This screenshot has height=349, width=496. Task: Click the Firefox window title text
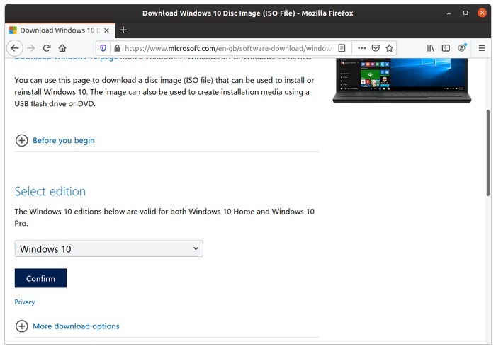pos(248,13)
